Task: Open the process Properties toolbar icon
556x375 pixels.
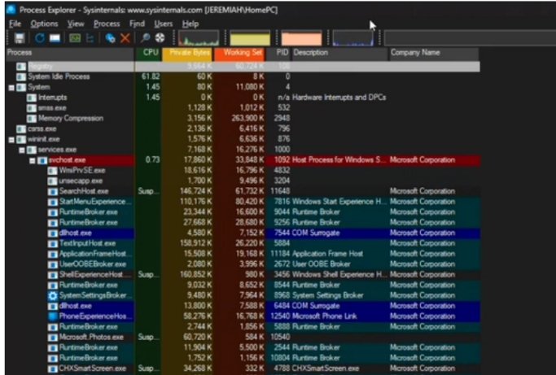Action: [x=110, y=38]
